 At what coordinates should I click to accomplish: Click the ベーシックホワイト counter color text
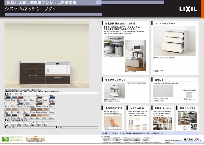(160, 98)
